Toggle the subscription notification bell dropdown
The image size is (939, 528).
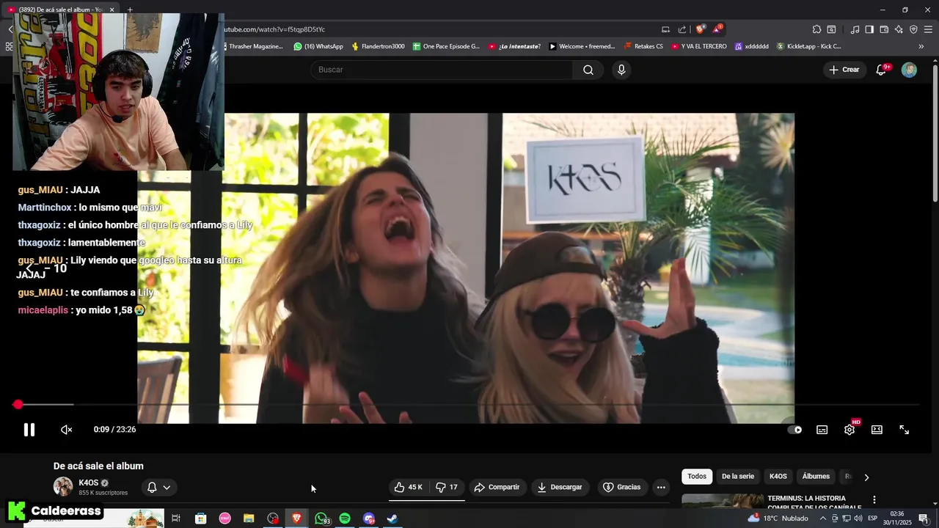click(x=159, y=487)
